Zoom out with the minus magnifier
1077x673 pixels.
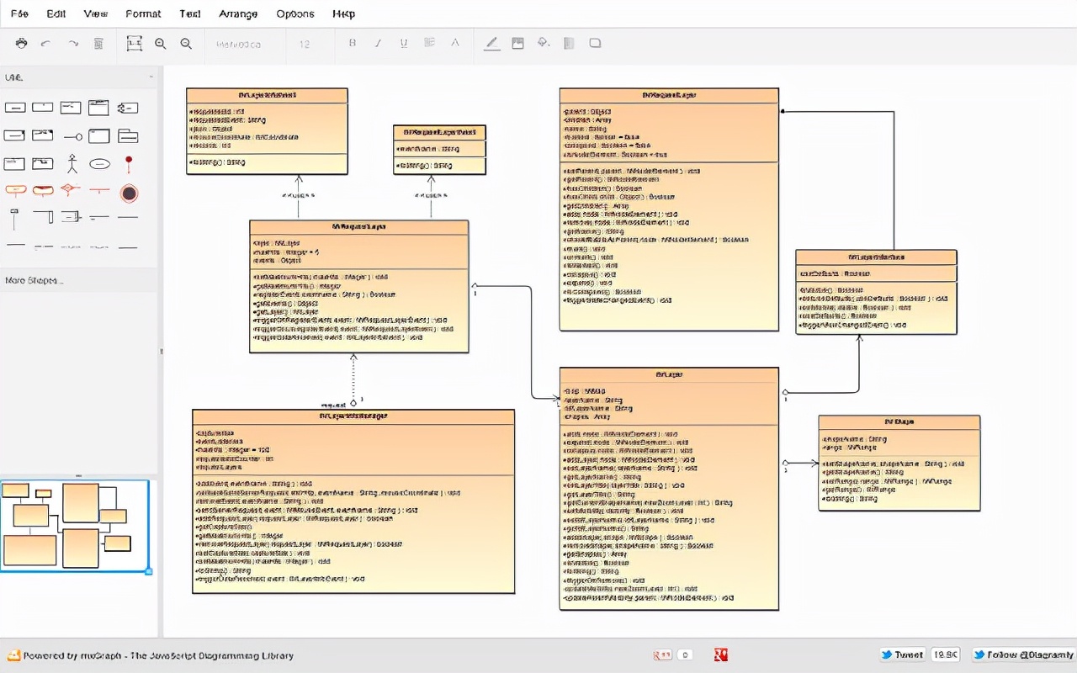[187, 44]
